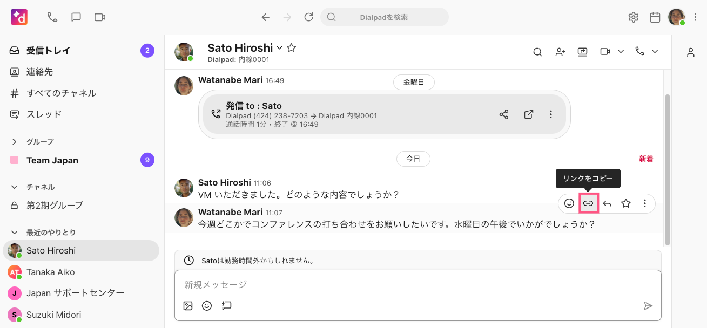Click text 'VM いただきました。どのような内容でしょうか？'
This screenshot has height=328, width=707.
tap(299, 194)
